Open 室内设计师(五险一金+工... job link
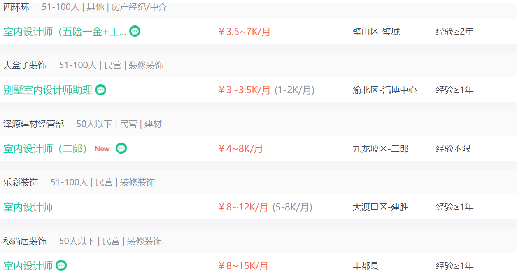Image resolution: width=517 pixels, height=277 pixels. (x=65, y=32)
